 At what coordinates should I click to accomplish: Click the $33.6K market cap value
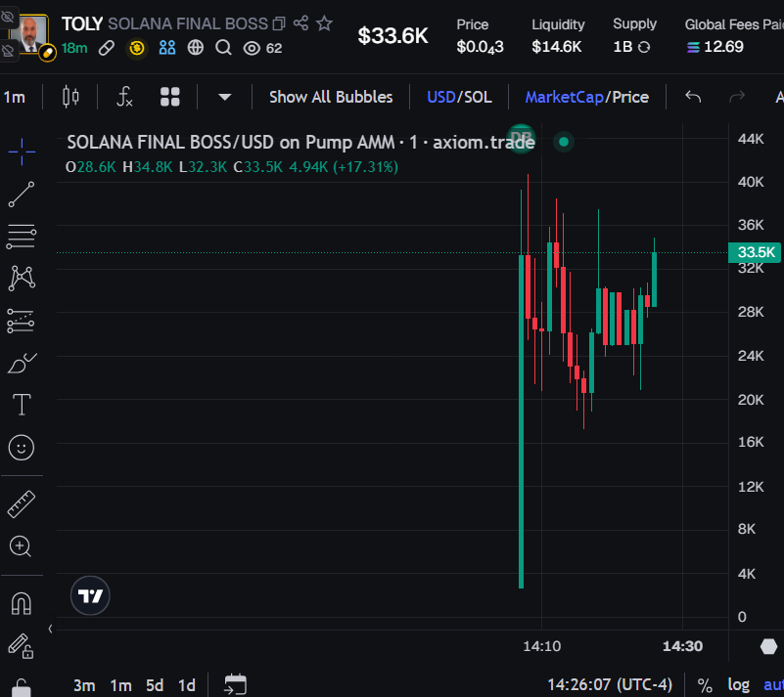[392, 36]
